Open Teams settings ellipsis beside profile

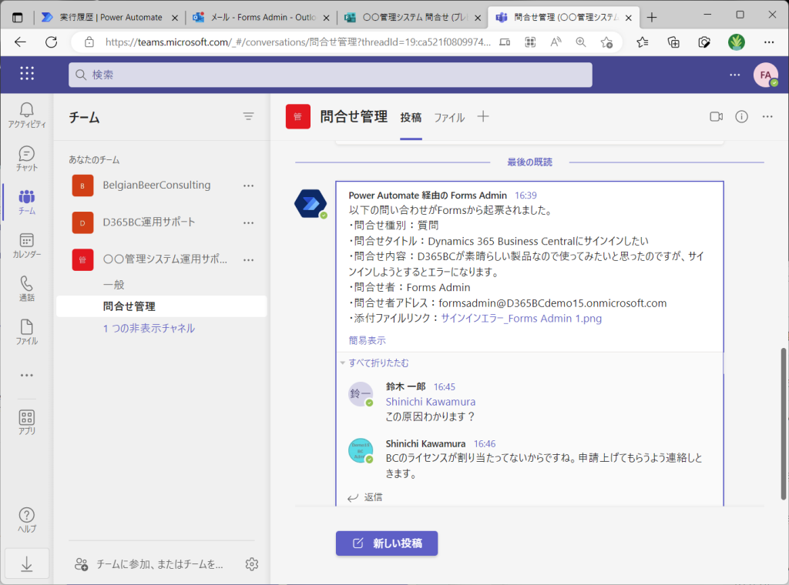click(734, 75)
